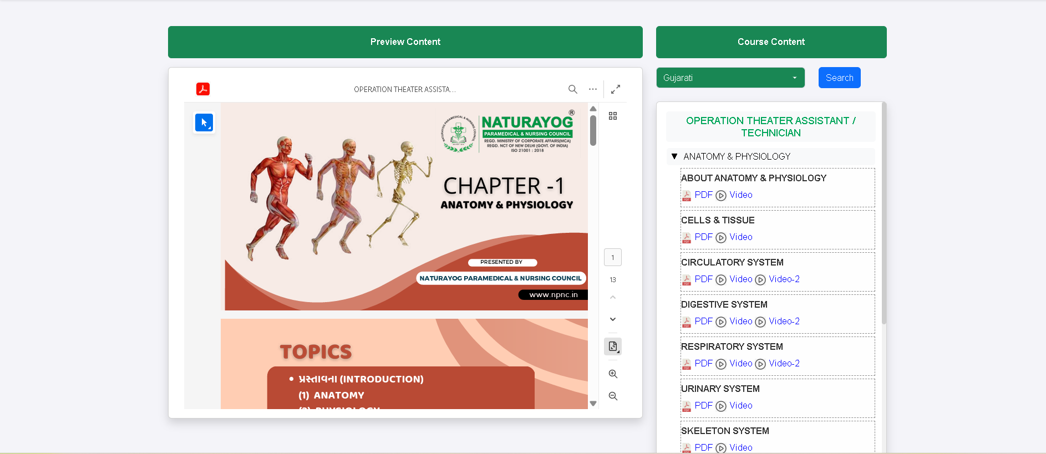Click the Course Content header
Screen dimensions: 1046x454
pyautogui.click(x=771, y=42)
